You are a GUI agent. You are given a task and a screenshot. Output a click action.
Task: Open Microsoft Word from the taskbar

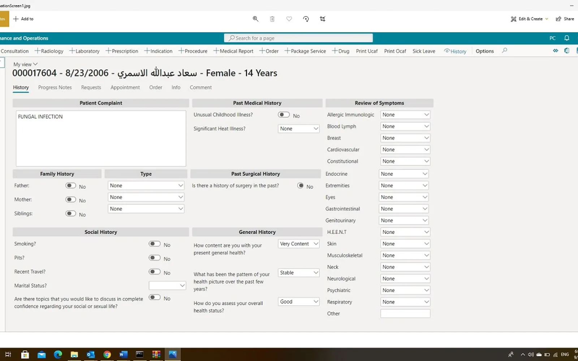pyautogui.click(x=124, y=355)
